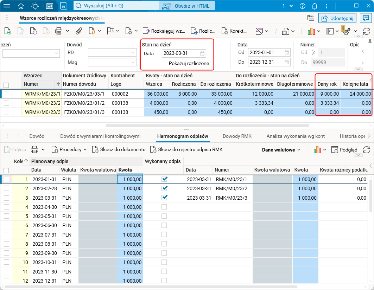Open calendar picker for Stan na dzień date
Viewport: 374px width, 290px height.
click(202, 53)
